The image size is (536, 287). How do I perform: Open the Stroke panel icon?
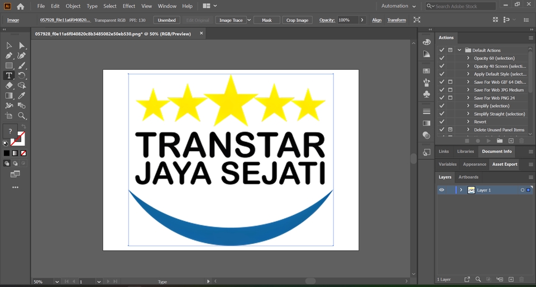click(426, 111)
